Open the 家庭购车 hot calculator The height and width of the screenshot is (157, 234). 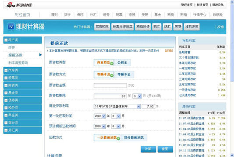coord(102,27)
